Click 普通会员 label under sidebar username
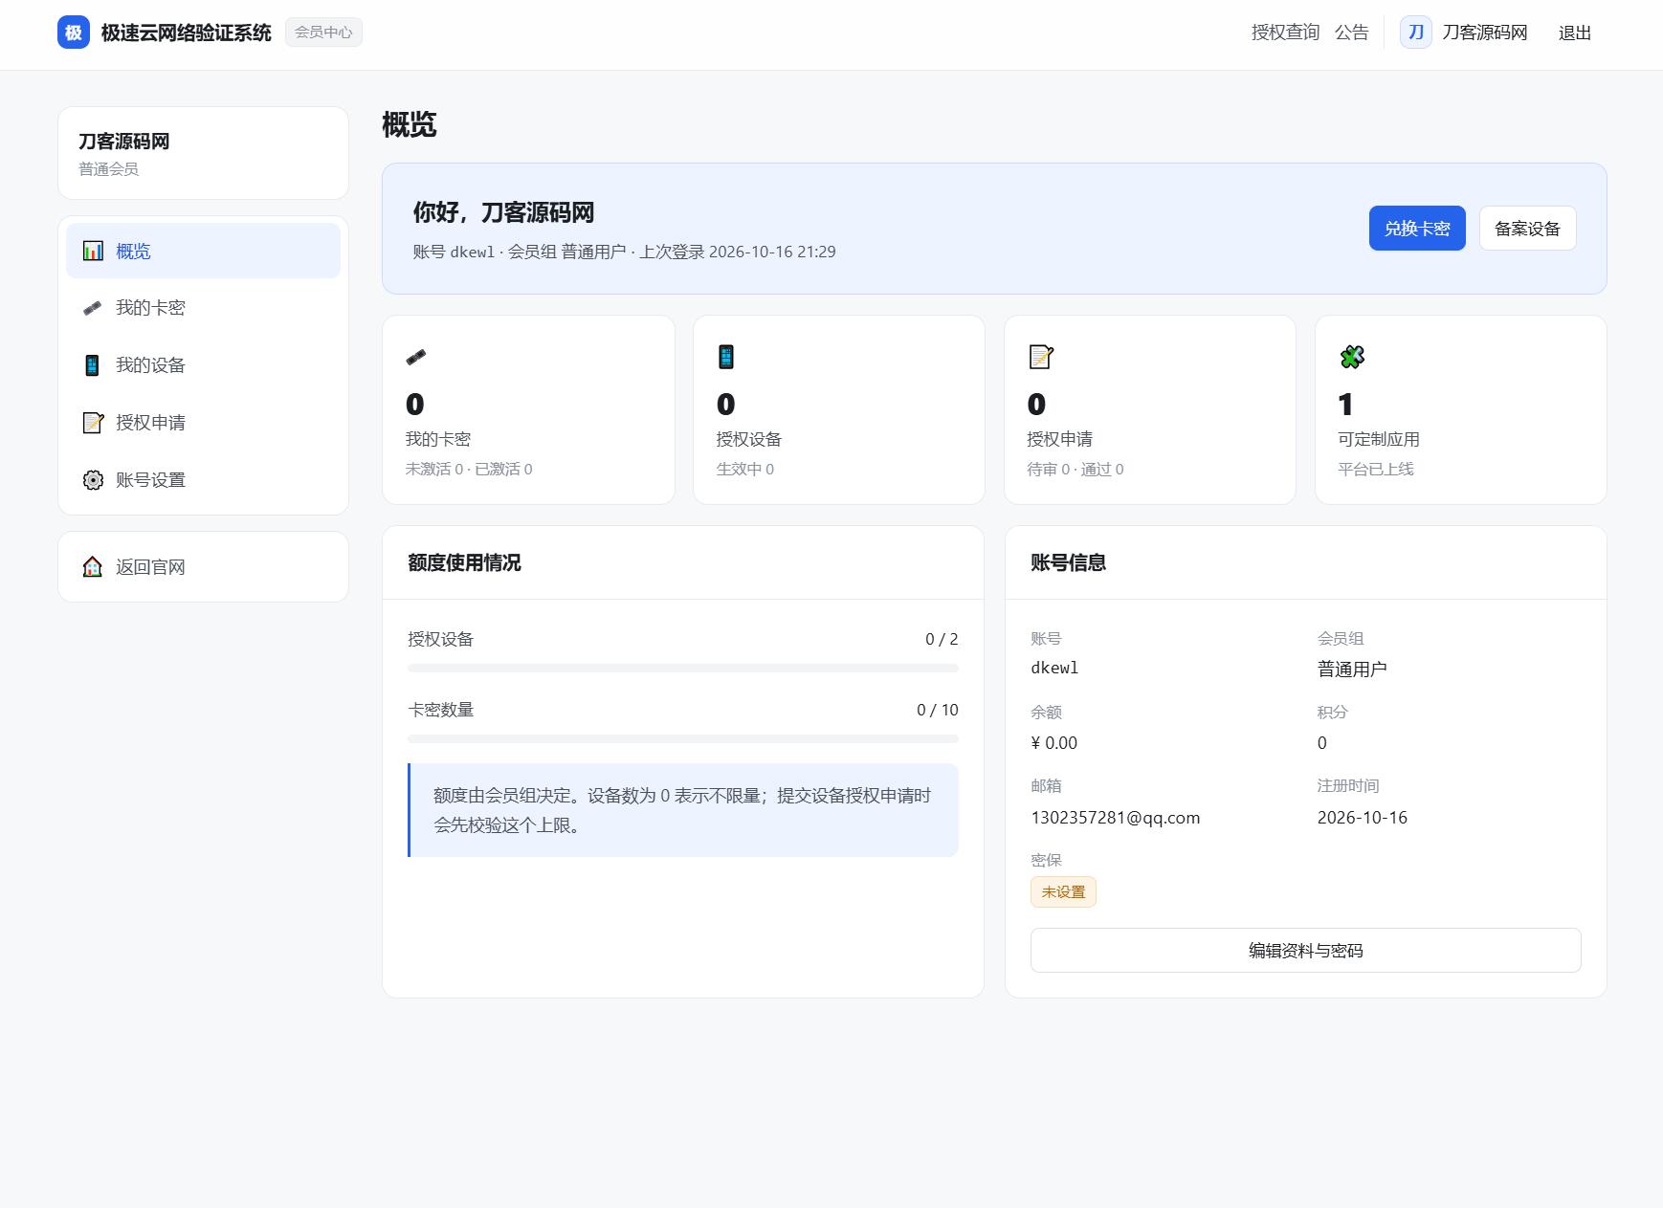1663x1208 pixels. [x=108, y=169]
